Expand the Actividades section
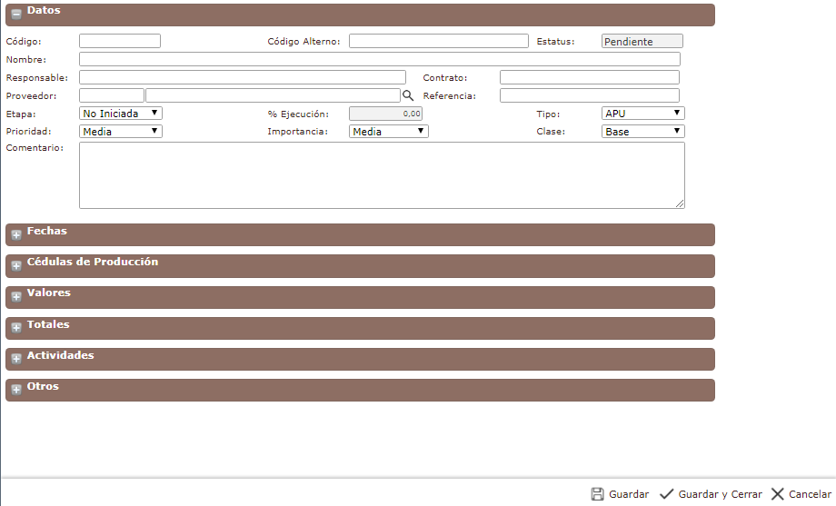 point(16,360)
